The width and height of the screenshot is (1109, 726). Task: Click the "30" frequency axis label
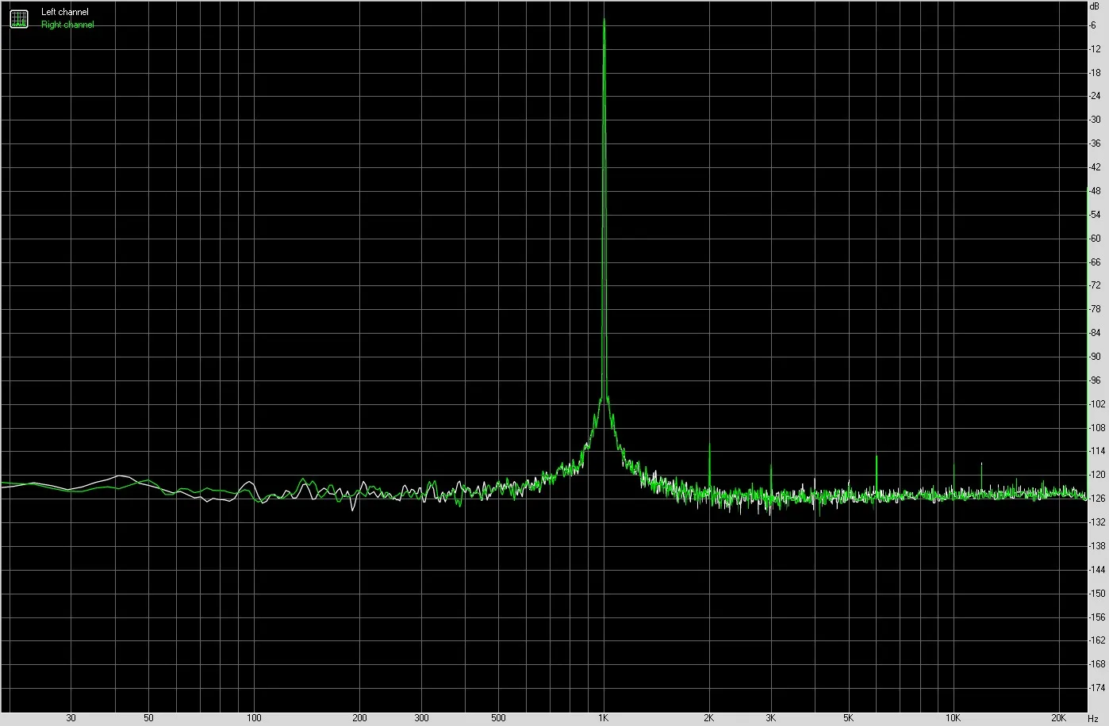pyautogui.click(x=71, y=718)
